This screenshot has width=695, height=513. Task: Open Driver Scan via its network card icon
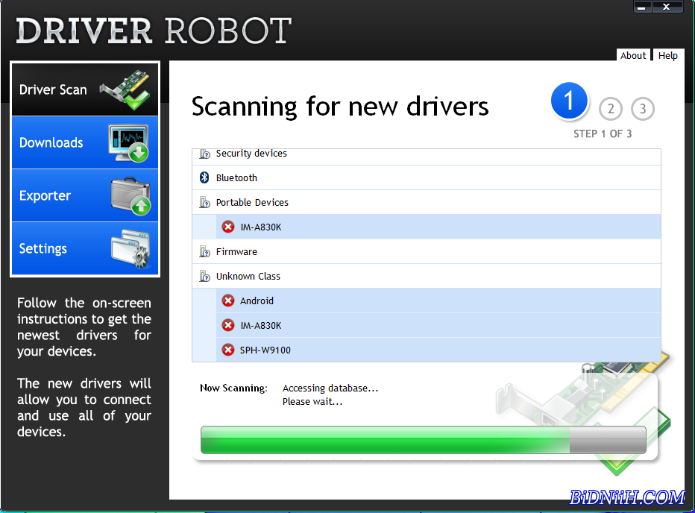pyautogui.click(x=125, y=89)
